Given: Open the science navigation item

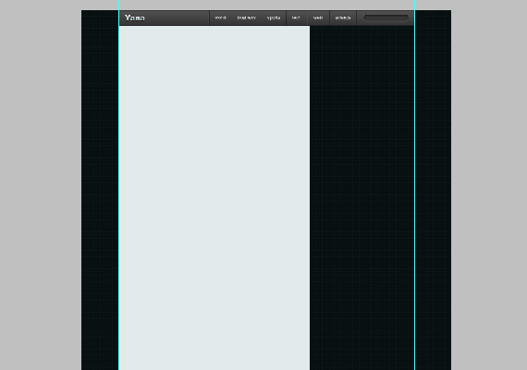Looking at the screenshot, I should click(x=343, y=18).
